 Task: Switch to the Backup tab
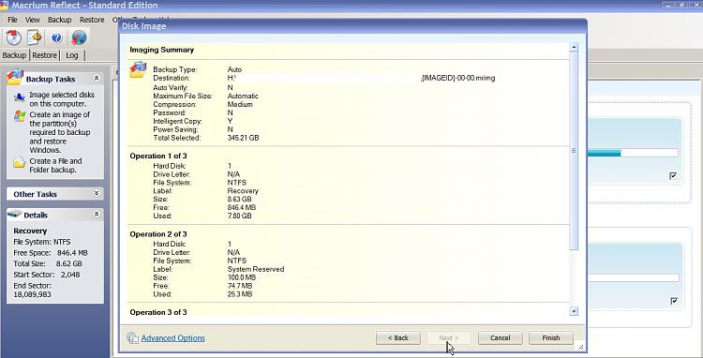14,55
